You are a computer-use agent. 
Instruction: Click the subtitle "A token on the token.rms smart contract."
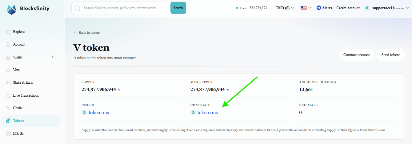tap(105, 58)
